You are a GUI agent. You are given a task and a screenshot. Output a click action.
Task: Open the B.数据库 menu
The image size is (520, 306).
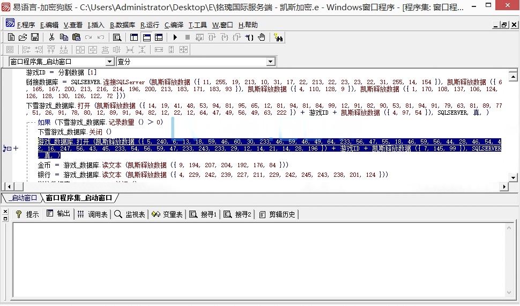tap(122, 25)
